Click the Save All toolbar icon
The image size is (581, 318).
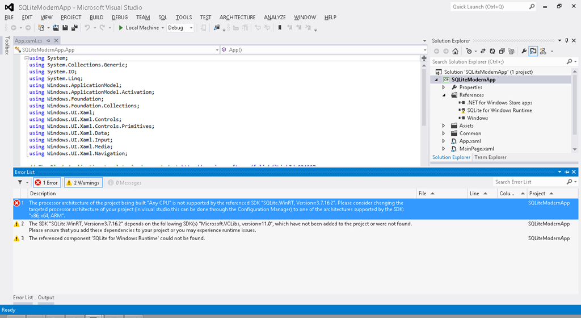pos(74,28)
